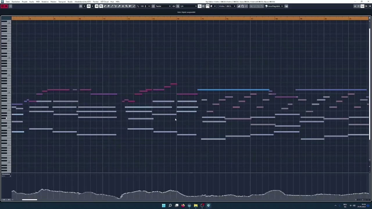Open Windows Start menu in taskbar
This screenshot has width=372, height=209.
point(164,206)
